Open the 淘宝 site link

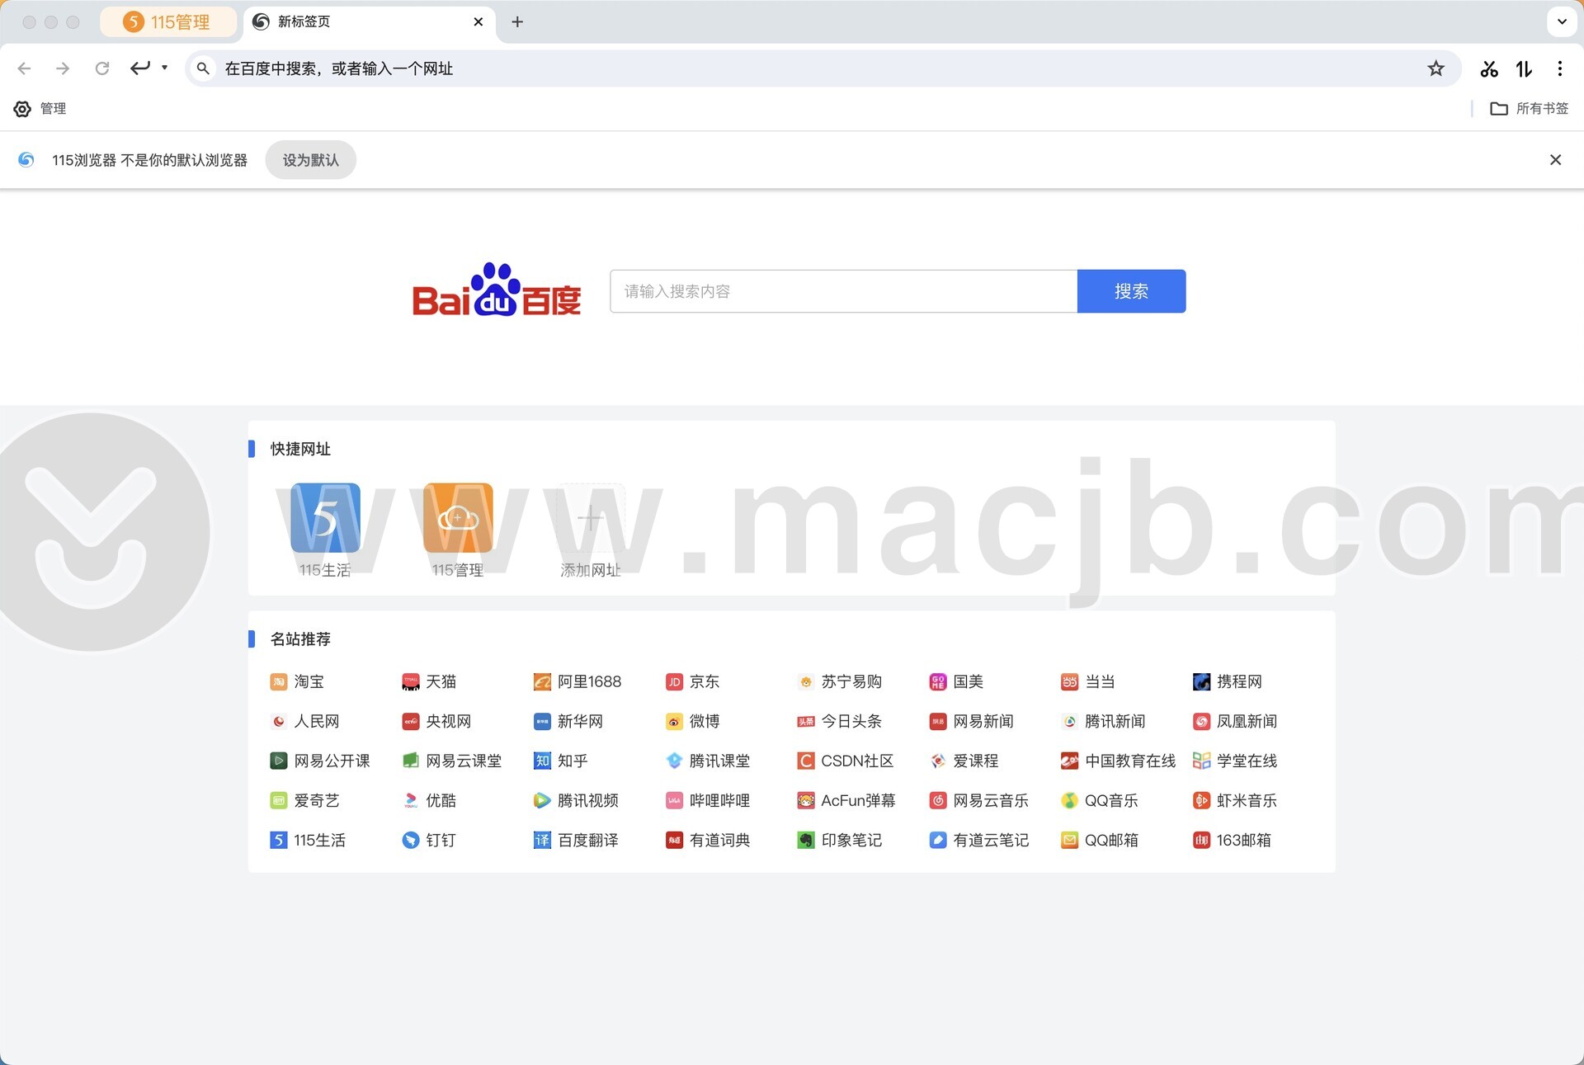click(x=297, y=681)
